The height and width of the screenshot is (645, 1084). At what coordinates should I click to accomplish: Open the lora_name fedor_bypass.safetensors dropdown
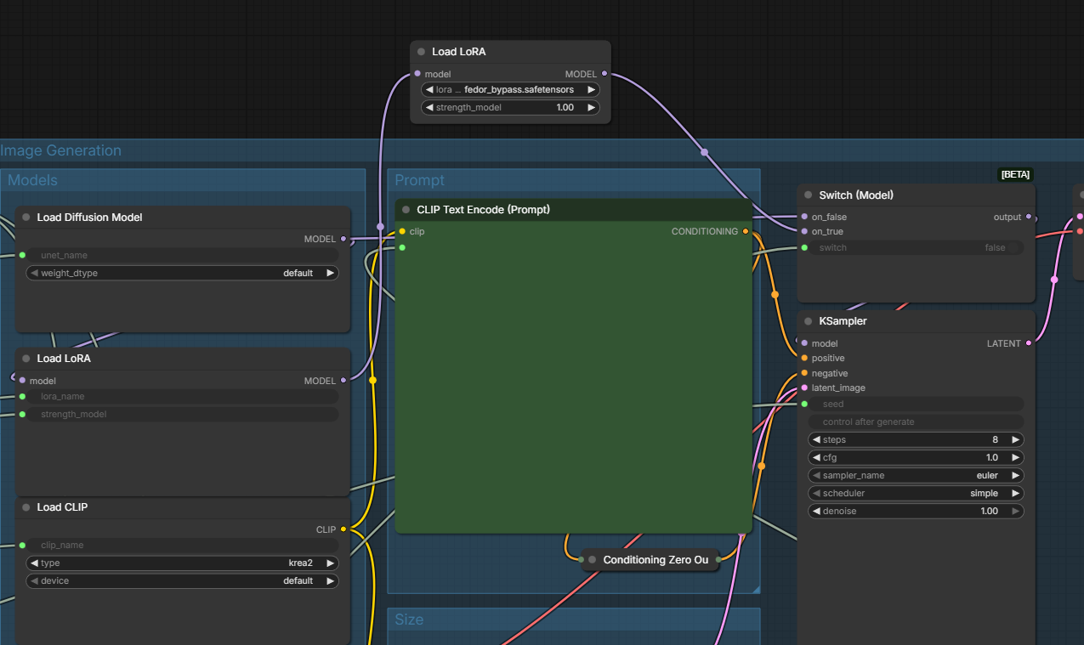(x=510, y=89)
